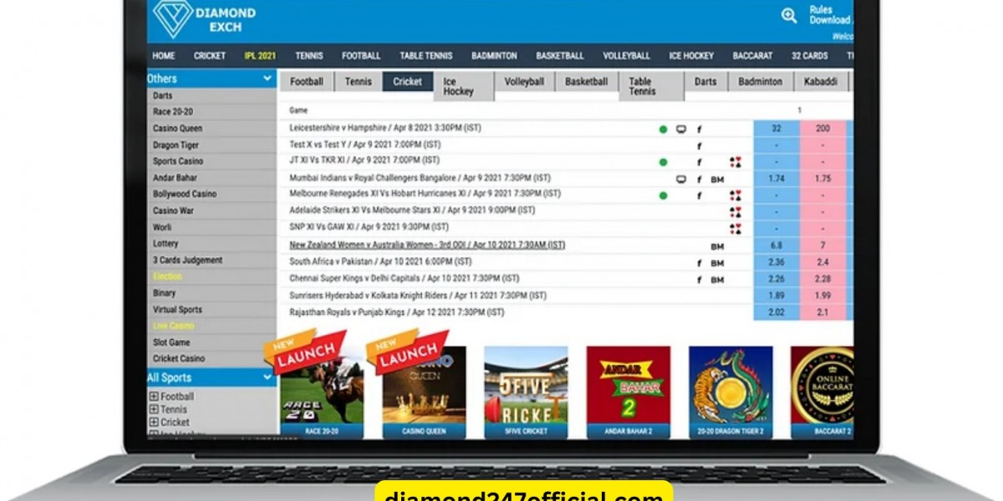Screen dimensions: 1003x501
Task: Expand the Tennis tree node
Action: [x=154, y=410]
